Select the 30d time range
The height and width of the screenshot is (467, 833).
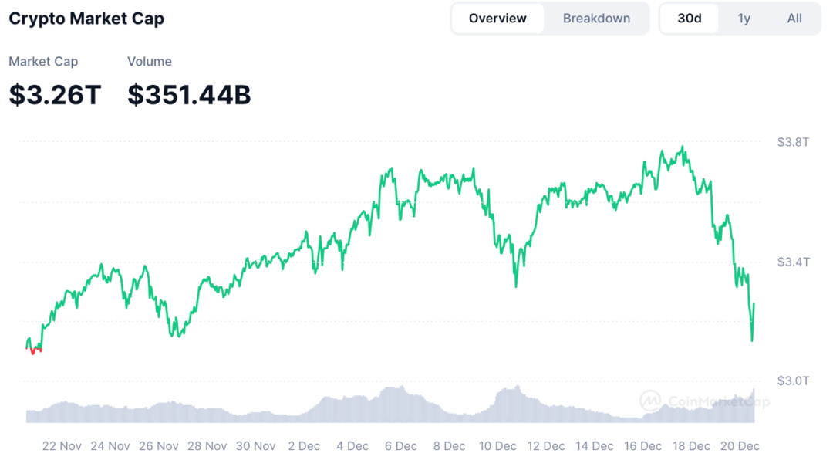tap(690, 19)
